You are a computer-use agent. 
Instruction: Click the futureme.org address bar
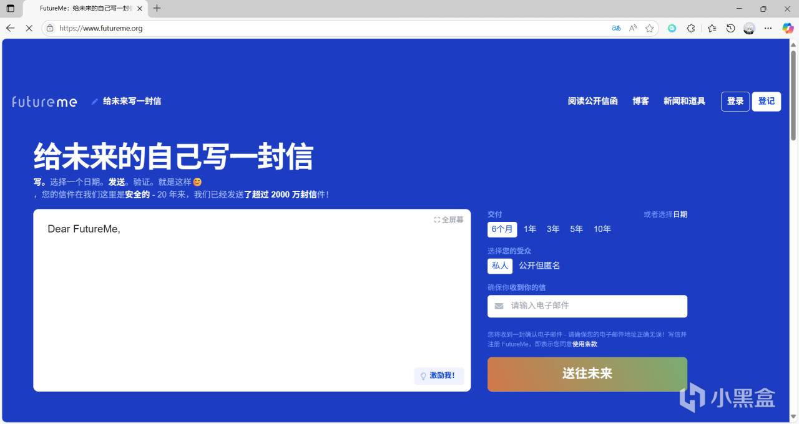tap(325, 28)
